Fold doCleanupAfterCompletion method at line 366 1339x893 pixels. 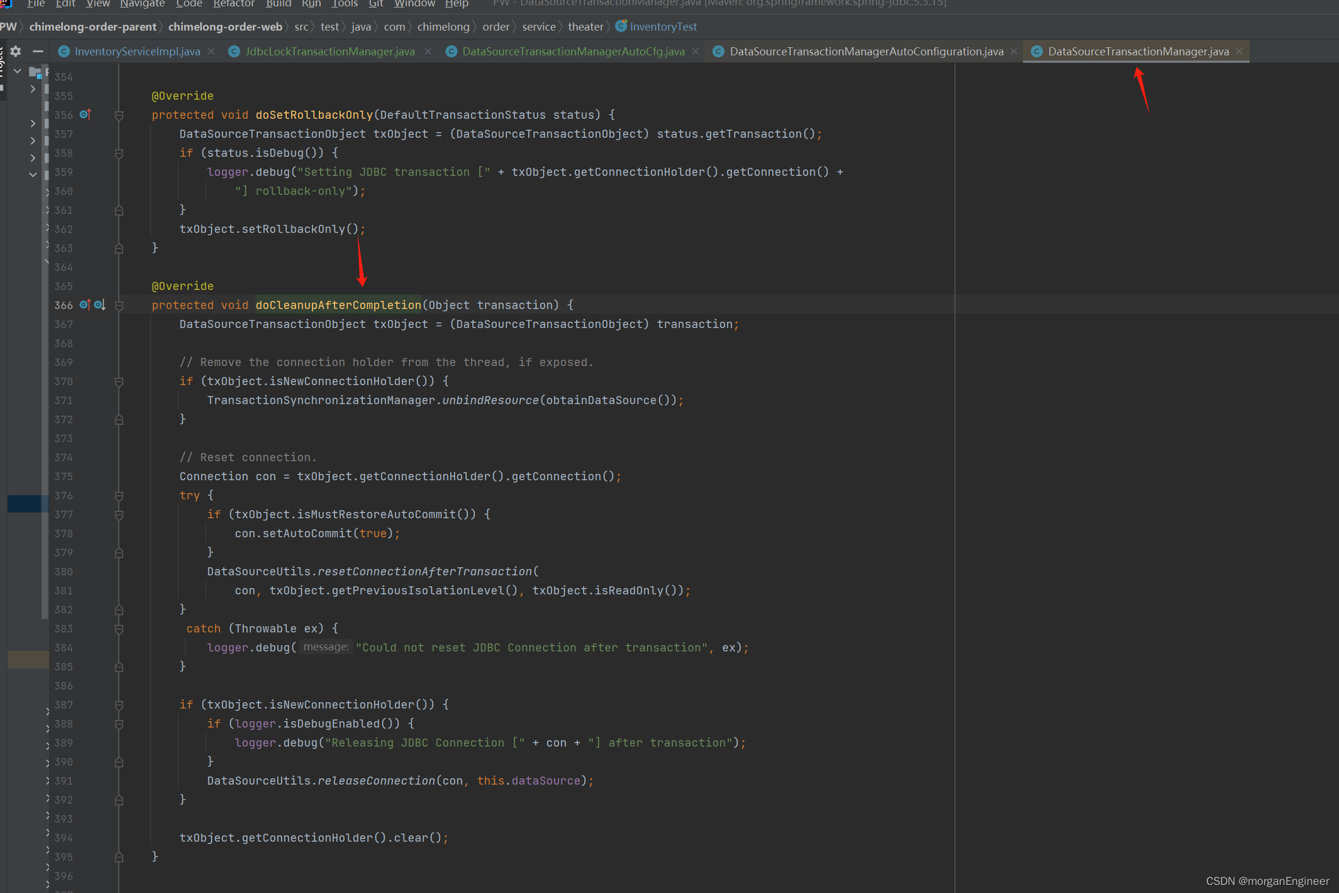[119, 306]
